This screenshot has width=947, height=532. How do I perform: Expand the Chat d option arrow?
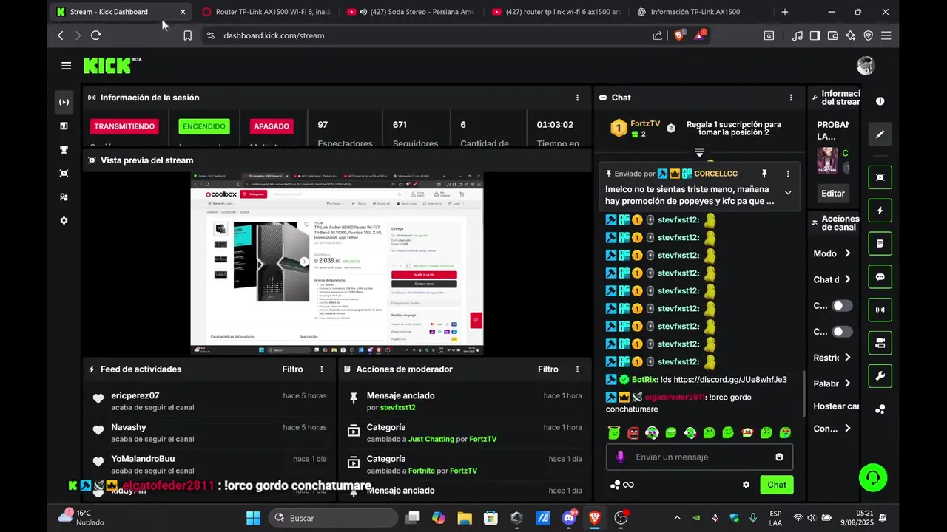coord(847,279)
